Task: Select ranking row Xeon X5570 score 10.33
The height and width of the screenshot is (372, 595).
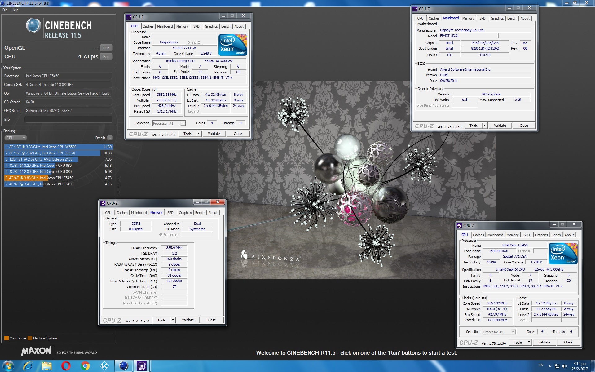Action: coord(59,153)
